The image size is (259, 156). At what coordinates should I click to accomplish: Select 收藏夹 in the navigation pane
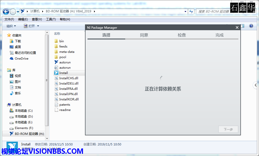coord(17,35)
